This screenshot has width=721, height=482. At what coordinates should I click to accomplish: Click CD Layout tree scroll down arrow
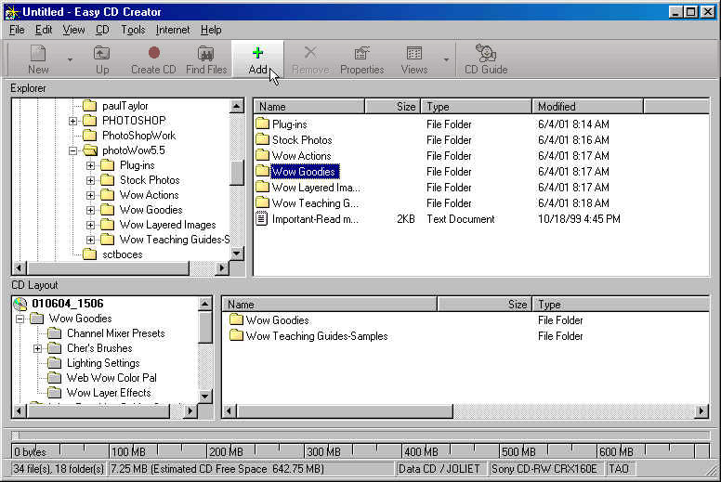205,396
